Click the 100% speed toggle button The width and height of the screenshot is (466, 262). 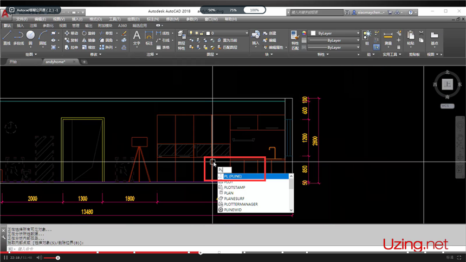(x=254, y=10)
